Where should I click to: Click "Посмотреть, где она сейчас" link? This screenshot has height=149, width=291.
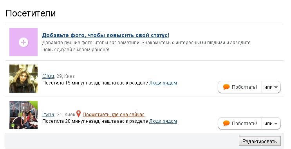point(114,115)
